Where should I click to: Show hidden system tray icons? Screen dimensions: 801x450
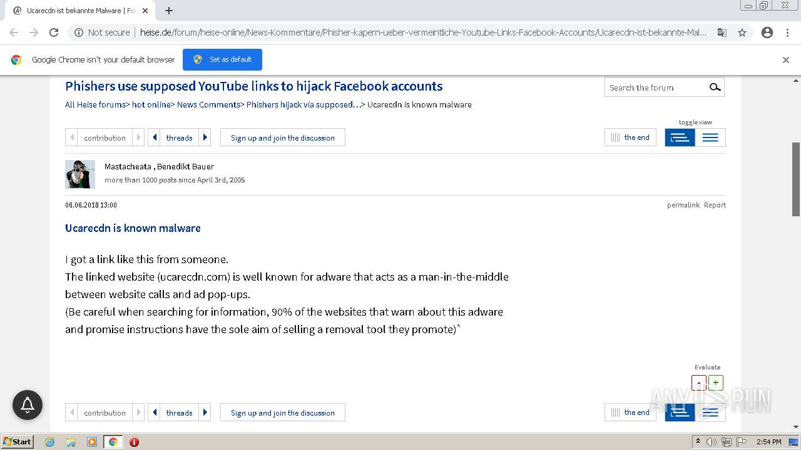coord(698,442)
